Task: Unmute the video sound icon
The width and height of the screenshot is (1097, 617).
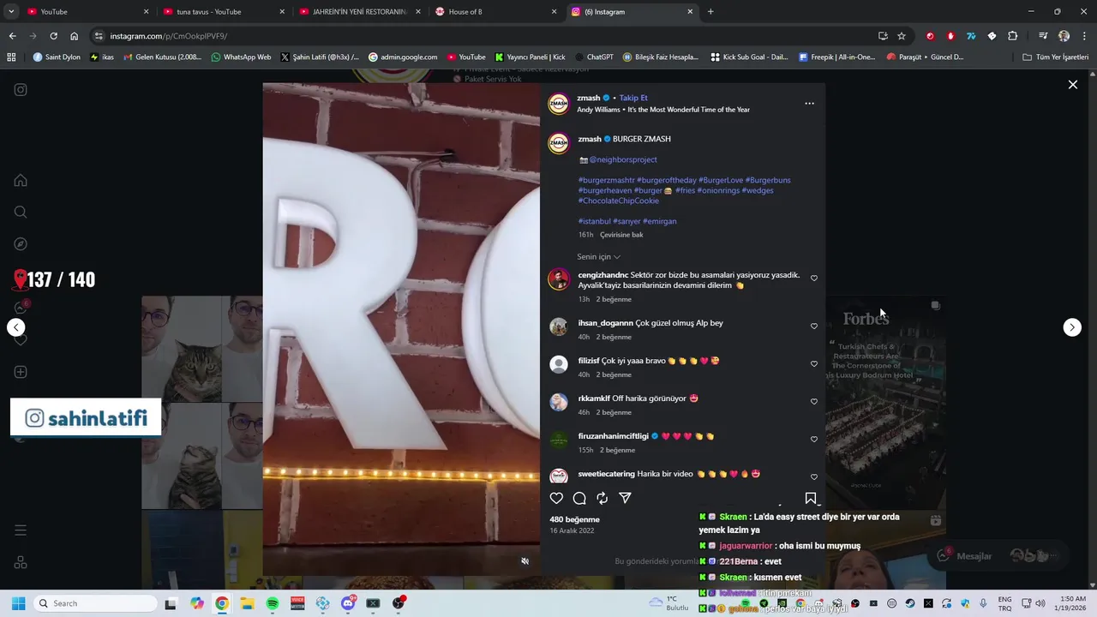Action: point(525,561)
